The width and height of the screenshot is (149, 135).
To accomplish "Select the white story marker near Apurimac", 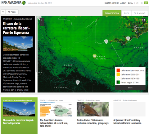I will click(78, 83).
